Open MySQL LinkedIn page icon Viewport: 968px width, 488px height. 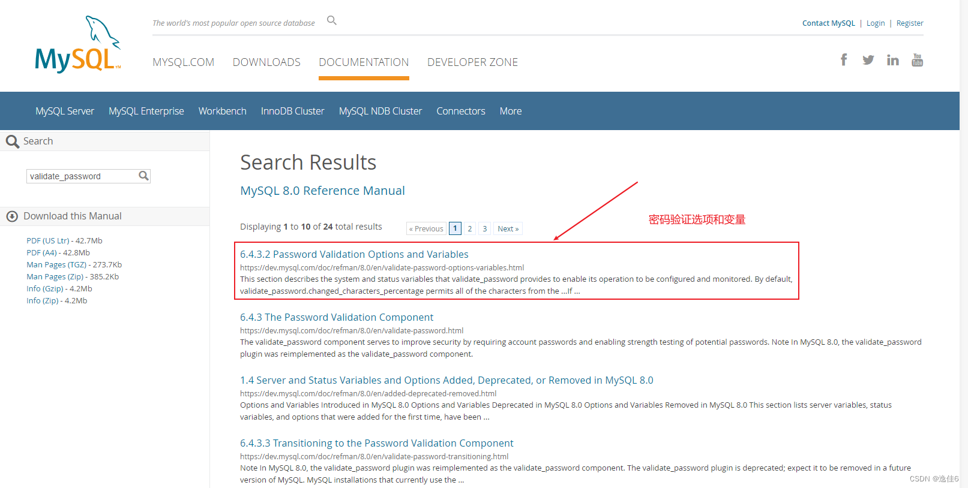[x=893, y=60]
